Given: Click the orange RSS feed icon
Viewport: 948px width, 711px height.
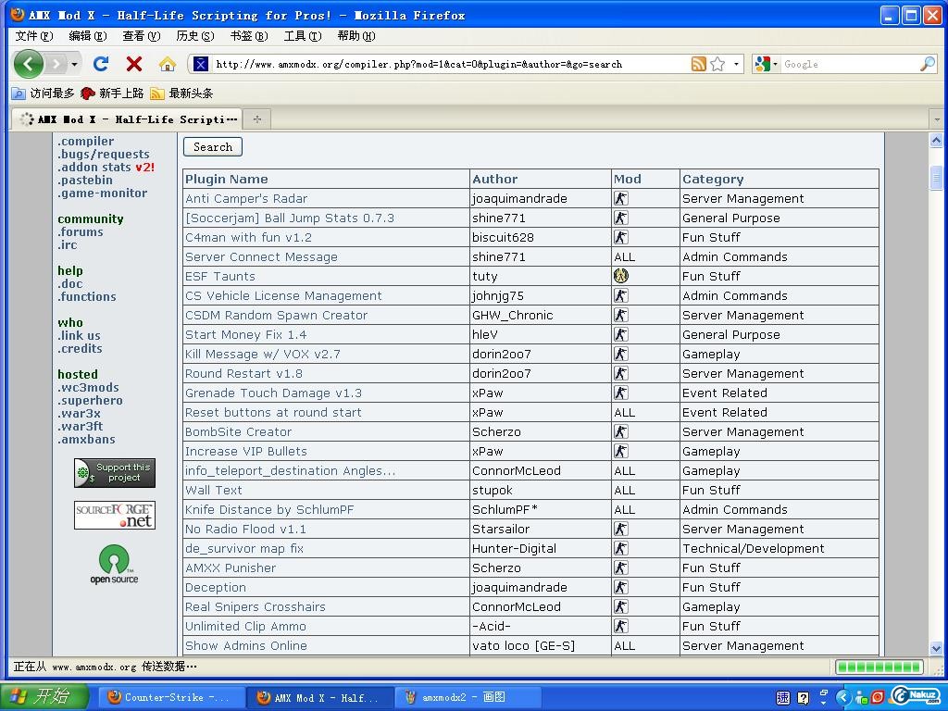Looking at the screenshot, I should [x=698, y=64].
